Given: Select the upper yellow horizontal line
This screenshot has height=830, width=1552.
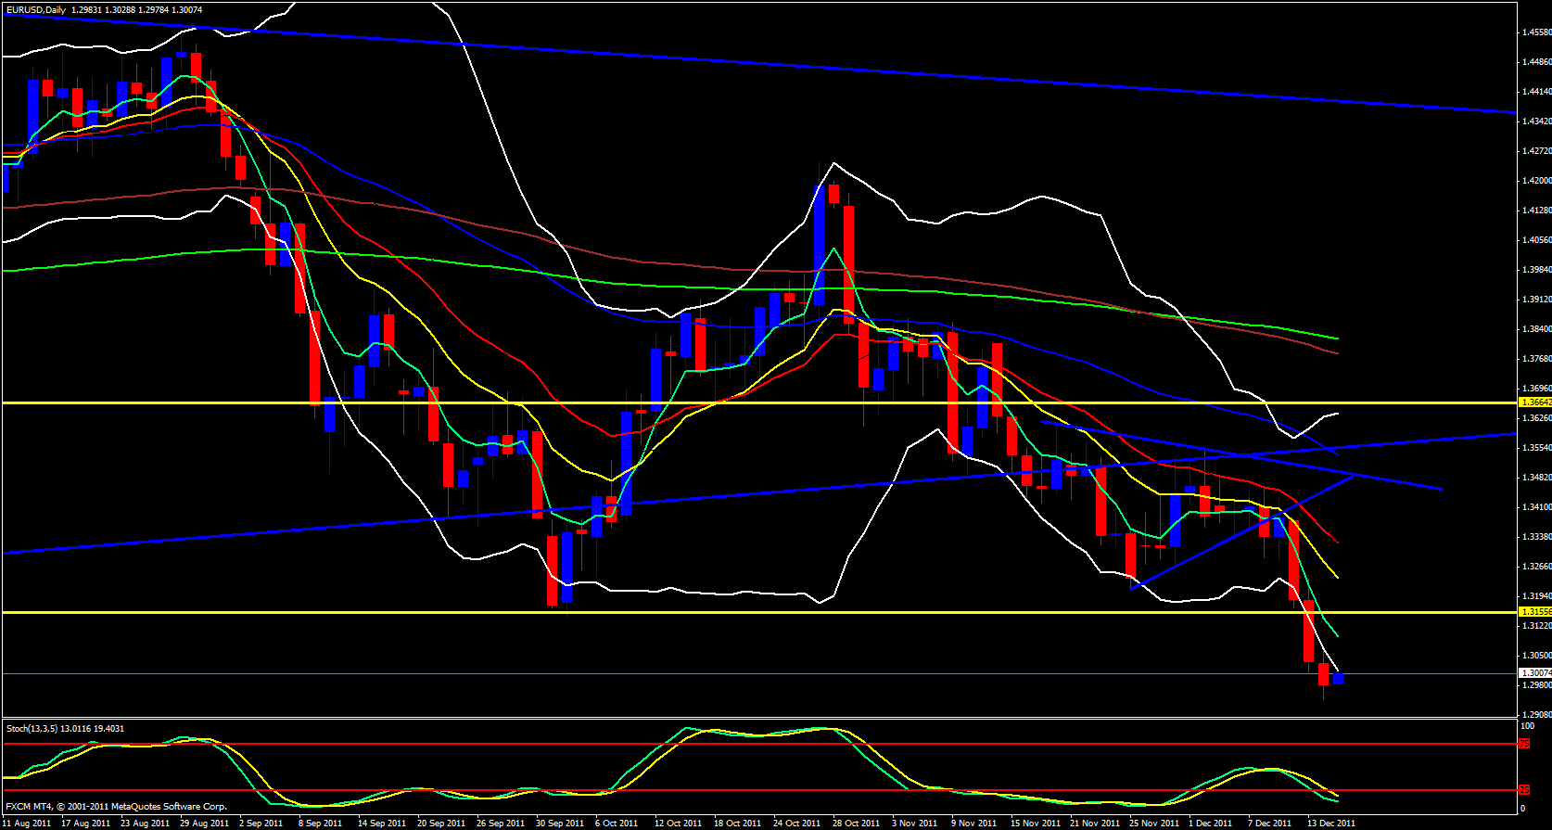Looking at the screenshot, I should point(742,403).
